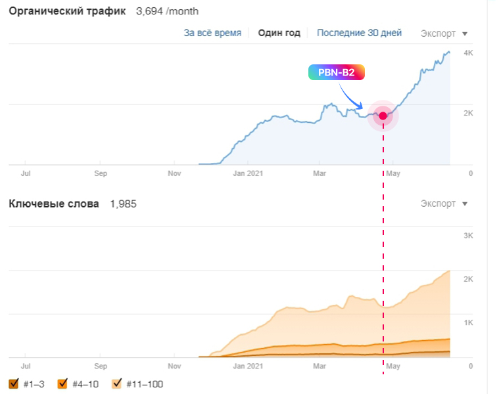Click the PBN-B2 annotation badge

[x=336, y=73]
